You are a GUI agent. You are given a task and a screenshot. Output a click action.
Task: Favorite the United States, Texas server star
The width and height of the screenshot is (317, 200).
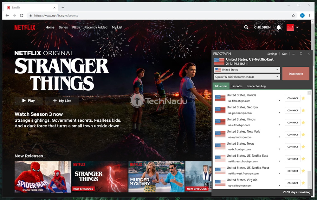303,147
